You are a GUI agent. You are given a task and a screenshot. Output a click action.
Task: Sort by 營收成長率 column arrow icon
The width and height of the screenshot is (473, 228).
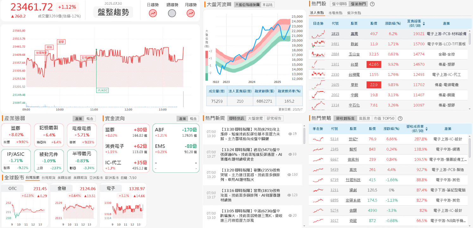pyautogui.click(x=427, y=129)
